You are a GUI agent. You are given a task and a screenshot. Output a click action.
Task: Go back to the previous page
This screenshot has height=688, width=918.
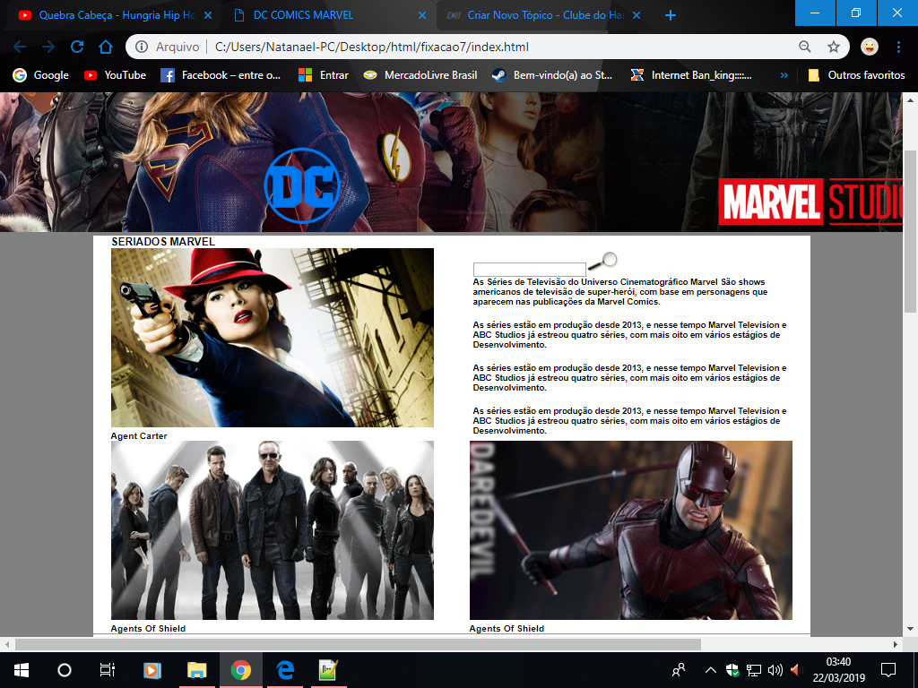click(x=20, y=47)
